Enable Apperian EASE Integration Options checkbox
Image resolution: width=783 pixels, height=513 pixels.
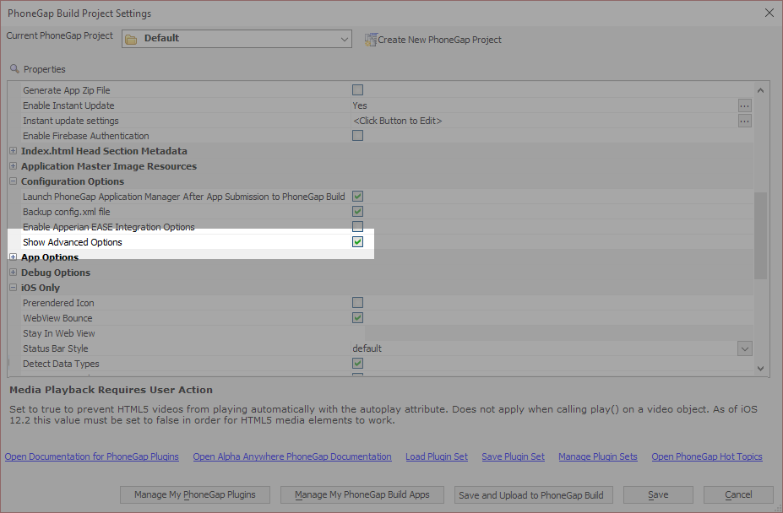(x=357, y=227)
